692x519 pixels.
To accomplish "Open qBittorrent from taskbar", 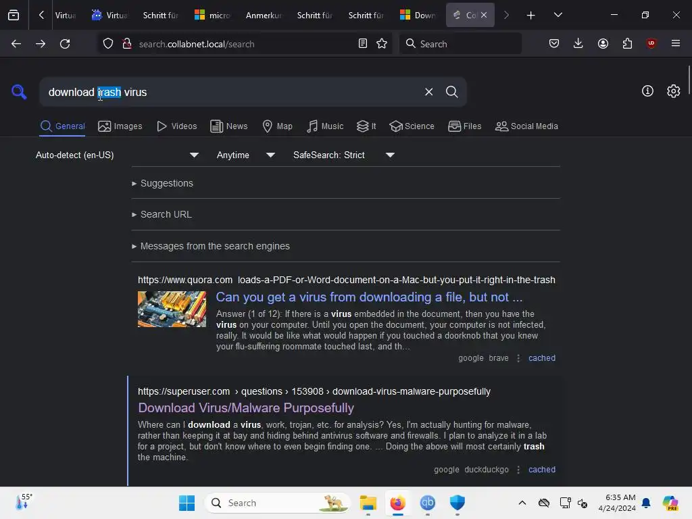I will (427, 503).
